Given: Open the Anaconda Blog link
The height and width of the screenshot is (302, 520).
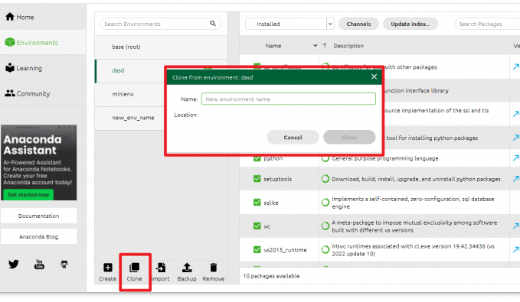Looking at the screenshot, I should [x=38, y=236].
